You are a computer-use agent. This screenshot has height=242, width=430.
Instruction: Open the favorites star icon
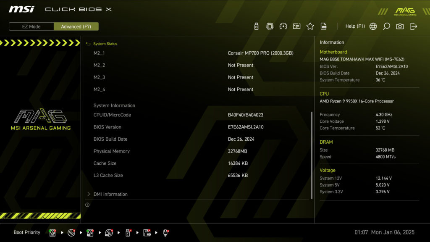pos(310,26)
